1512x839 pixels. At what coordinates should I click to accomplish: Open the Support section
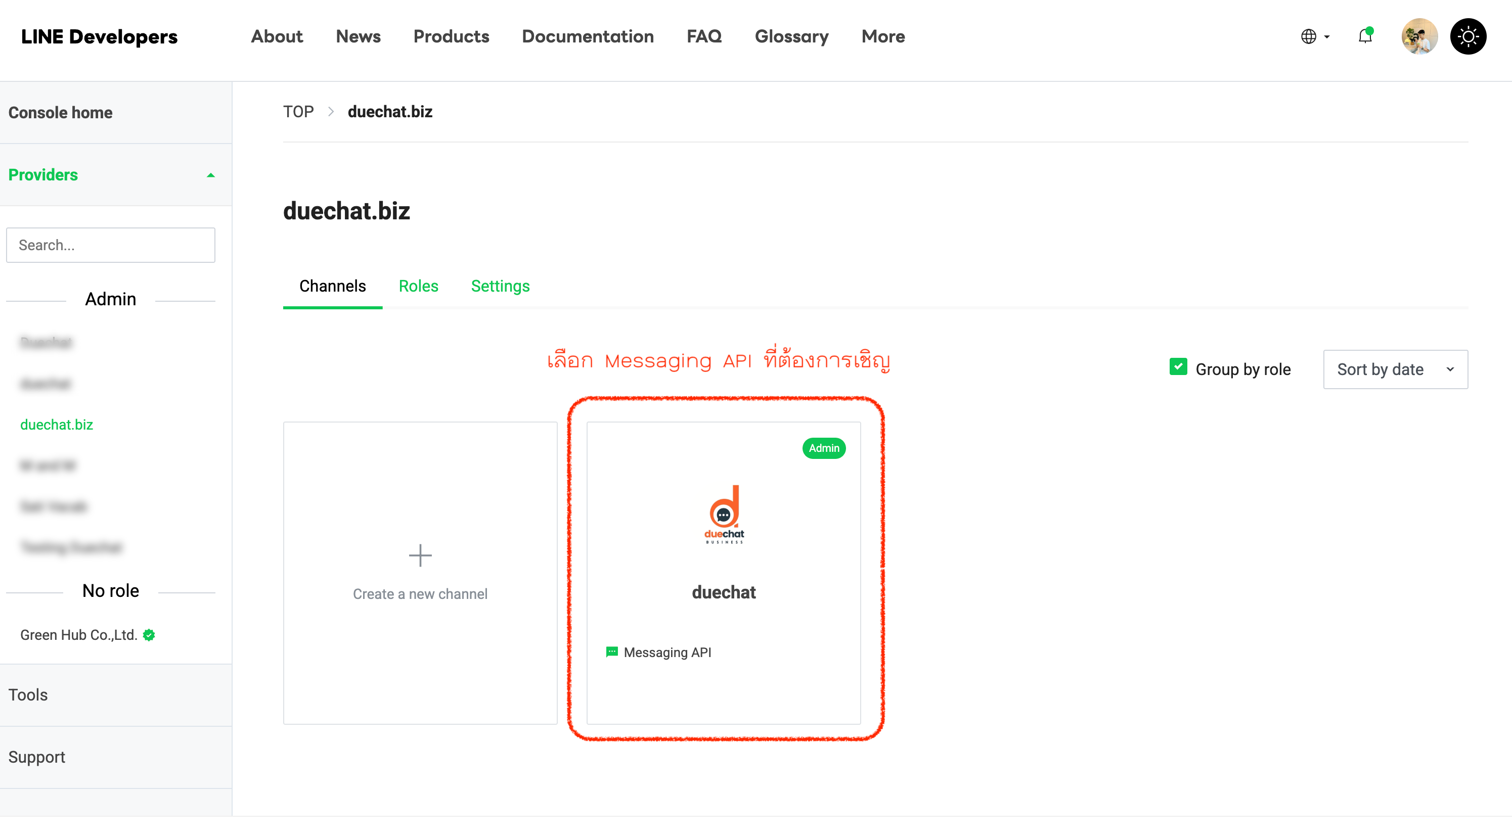36,757
